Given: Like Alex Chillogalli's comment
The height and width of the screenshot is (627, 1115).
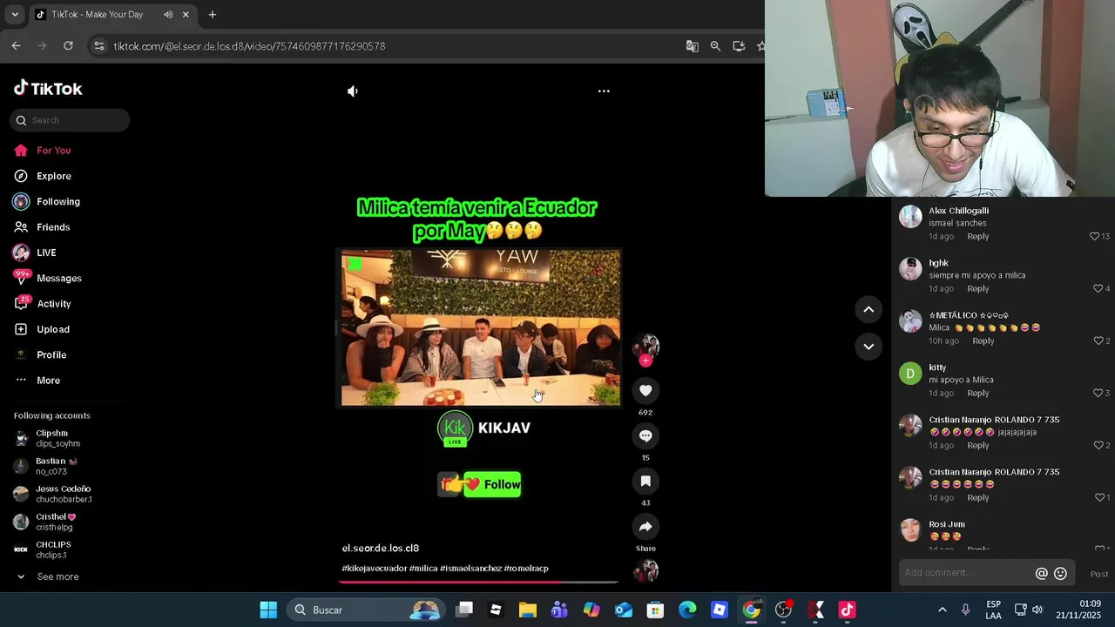Looking at the screenshot, I should (1095, 236).
